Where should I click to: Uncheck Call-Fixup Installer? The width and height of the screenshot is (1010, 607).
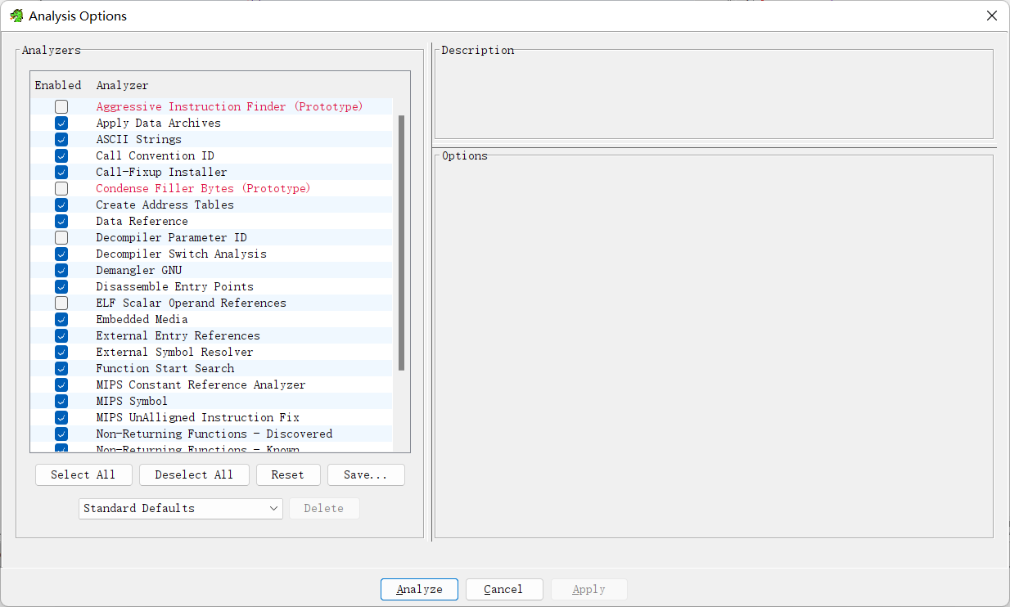[61, 172]
